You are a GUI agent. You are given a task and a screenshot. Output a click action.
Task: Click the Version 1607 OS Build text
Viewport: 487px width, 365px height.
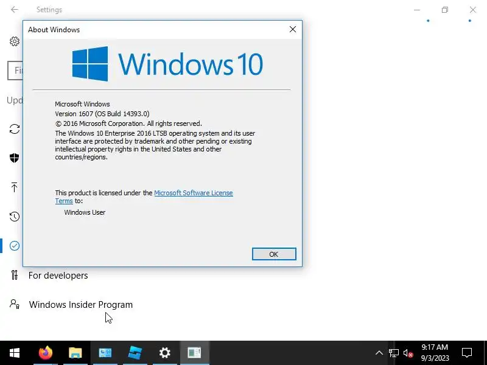point(102,114)
